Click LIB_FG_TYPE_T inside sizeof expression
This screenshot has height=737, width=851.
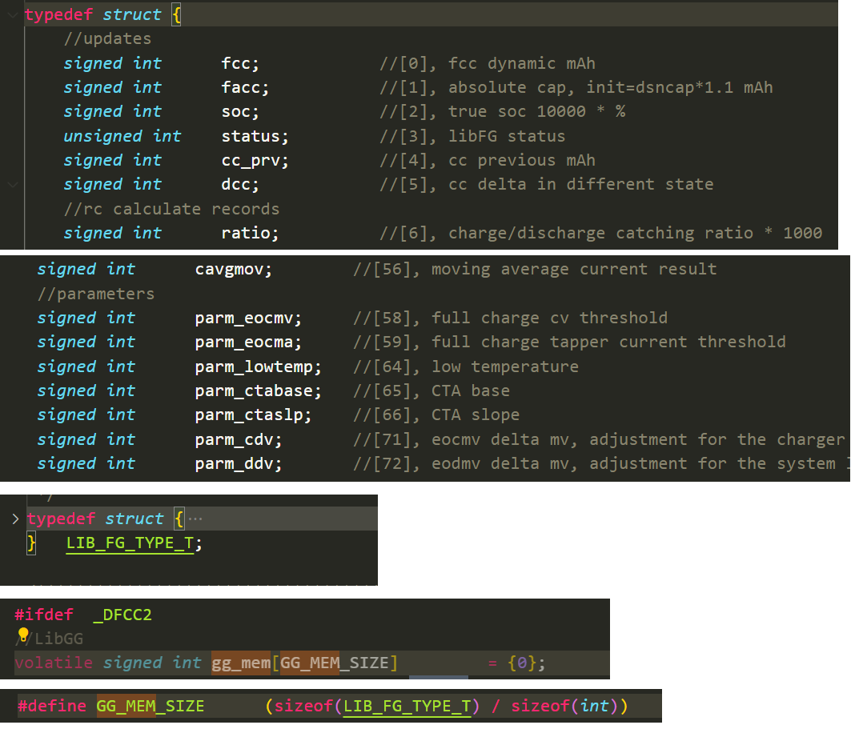[x=407, y=706]
